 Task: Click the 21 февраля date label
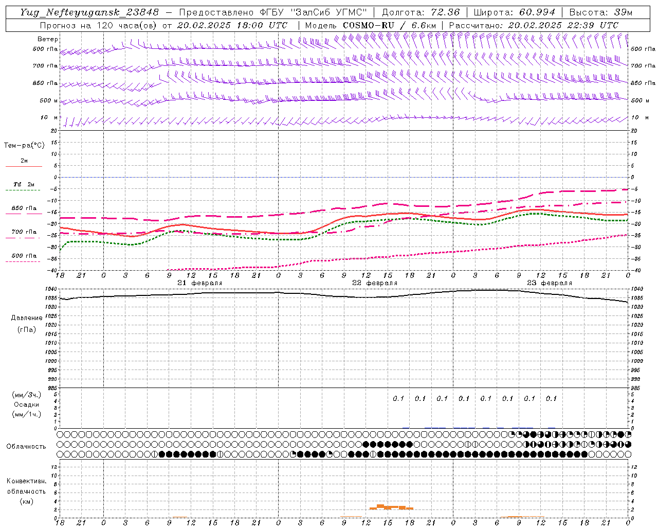[x=200, y=283]
